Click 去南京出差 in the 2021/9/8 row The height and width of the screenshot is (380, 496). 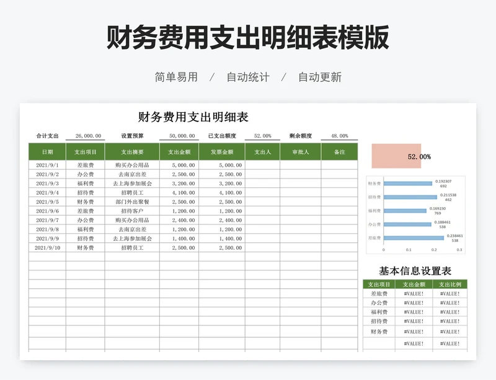[132, 229]
